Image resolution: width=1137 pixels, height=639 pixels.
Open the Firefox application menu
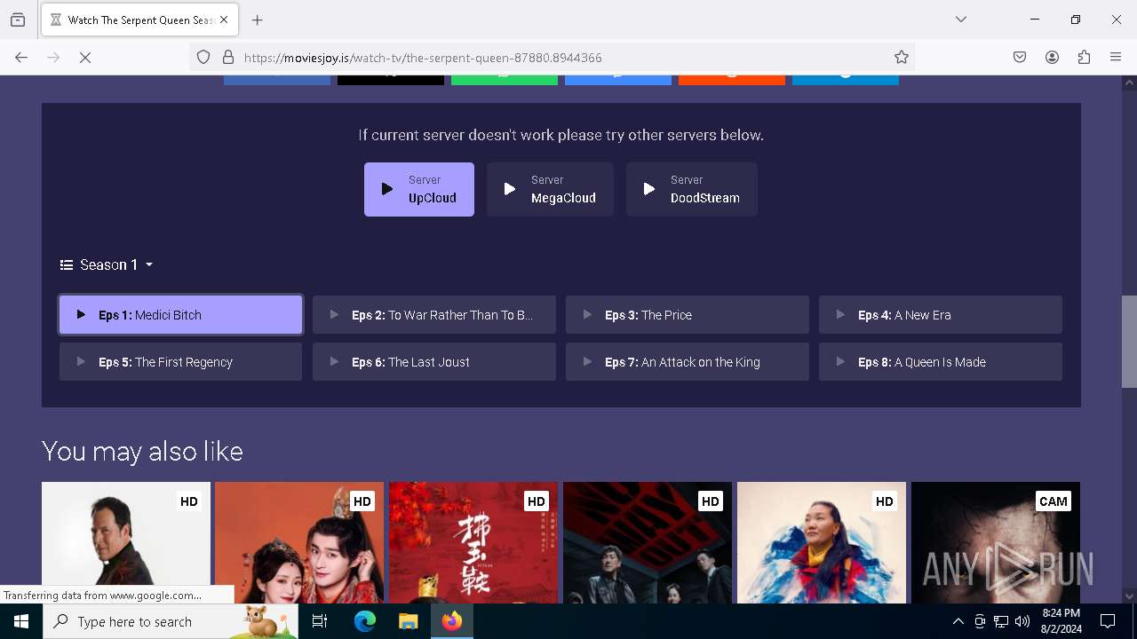coord(1116,58)
